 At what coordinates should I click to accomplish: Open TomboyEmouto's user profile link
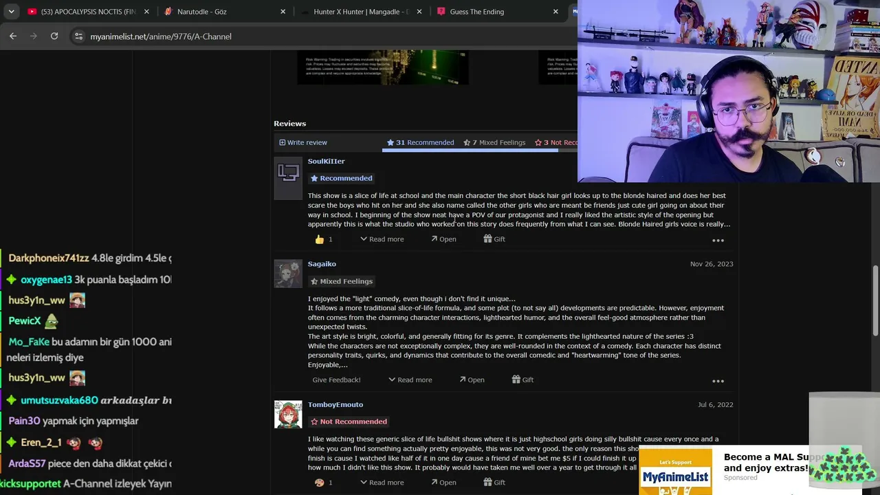(x=335, y=404)
